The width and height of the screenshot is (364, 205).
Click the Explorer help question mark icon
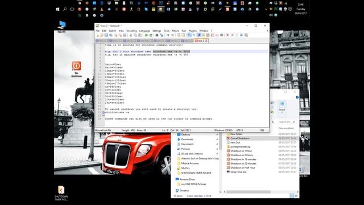(x=297, y=97)
